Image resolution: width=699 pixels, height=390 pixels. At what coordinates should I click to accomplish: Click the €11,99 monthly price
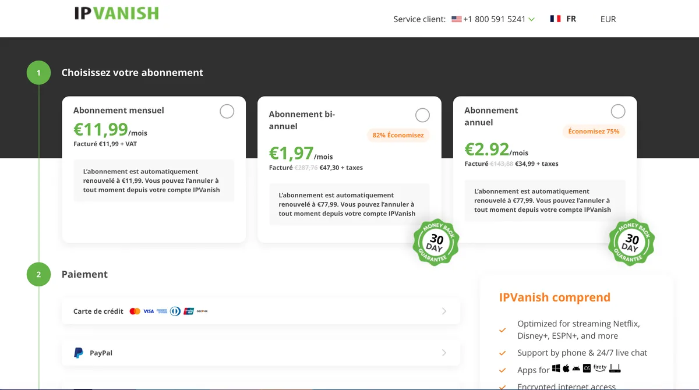coord(101,129)
